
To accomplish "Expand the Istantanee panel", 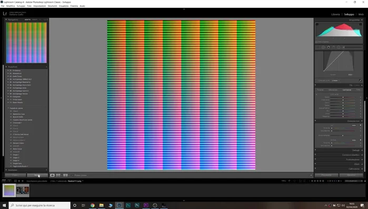I will (x=6, y=170).
